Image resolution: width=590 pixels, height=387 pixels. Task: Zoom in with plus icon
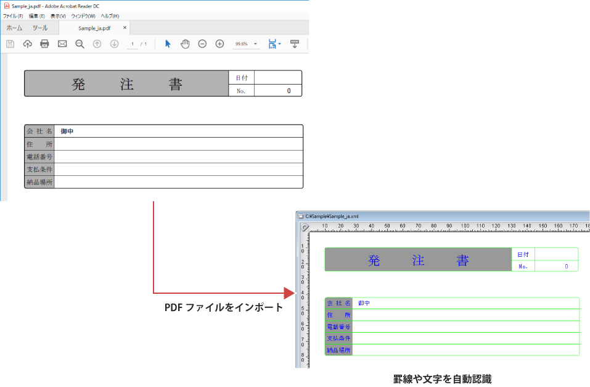(219, 44)
